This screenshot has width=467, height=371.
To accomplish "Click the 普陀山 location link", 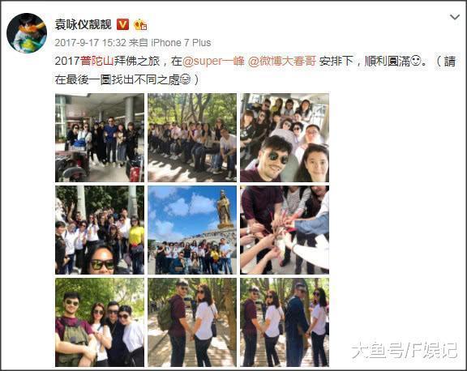I will [x=97, y=61].
